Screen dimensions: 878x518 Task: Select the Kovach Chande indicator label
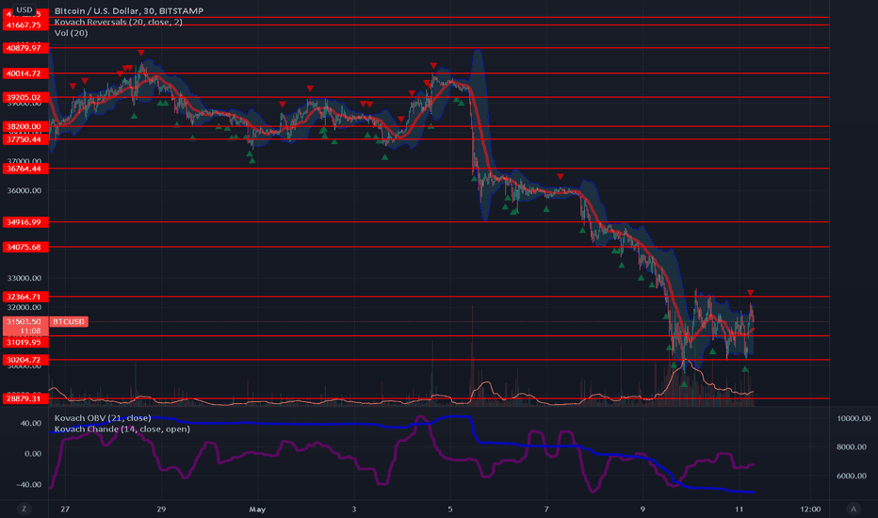pyautogui.click(x=122, y=429)
